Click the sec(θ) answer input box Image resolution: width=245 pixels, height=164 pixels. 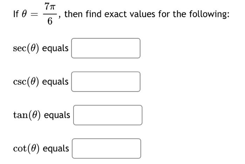click(x=106, y=48)
